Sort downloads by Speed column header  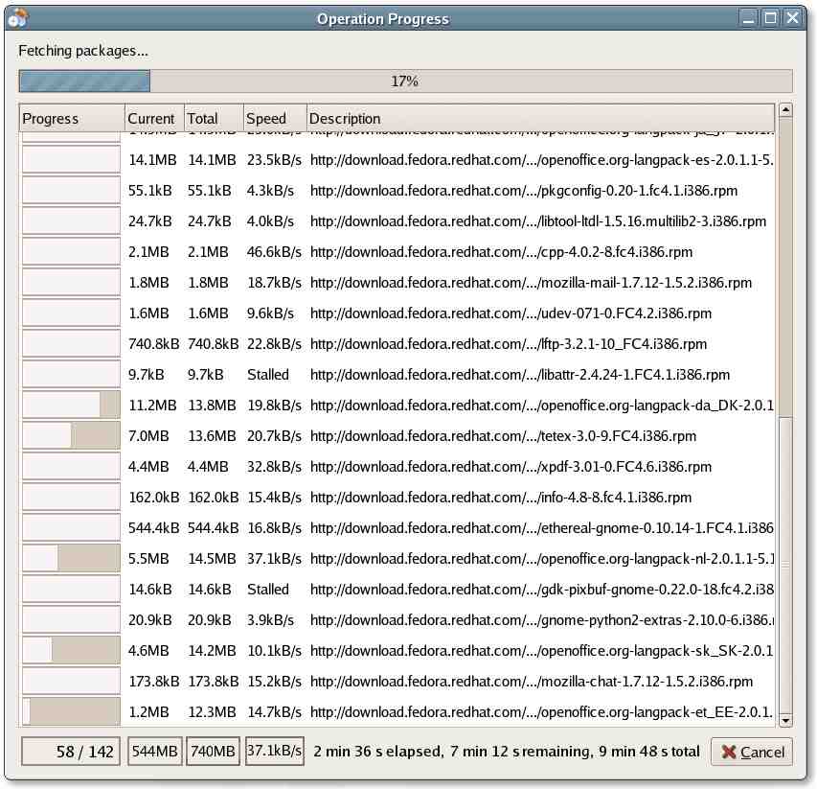point(275,119)
